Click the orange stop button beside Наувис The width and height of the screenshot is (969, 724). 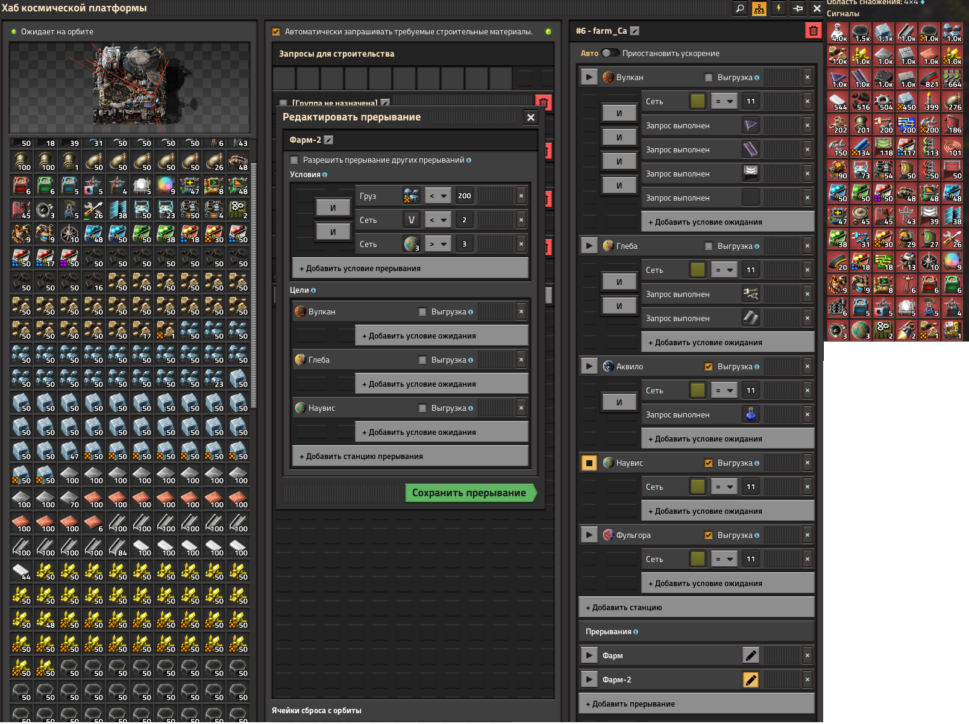(589, 463)
